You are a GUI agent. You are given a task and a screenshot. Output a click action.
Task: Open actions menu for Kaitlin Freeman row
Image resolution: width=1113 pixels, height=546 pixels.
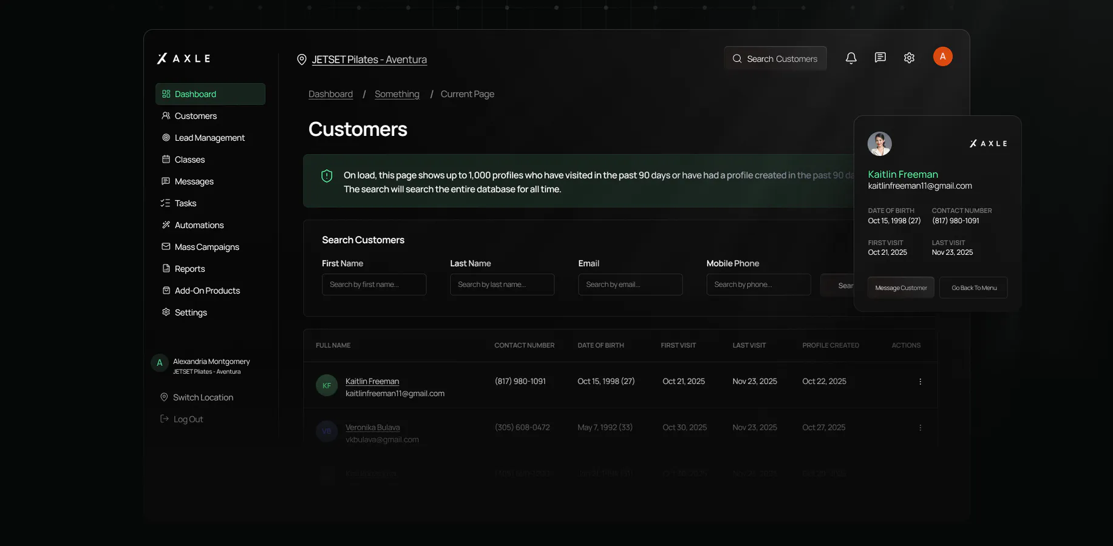click(920, 382)
